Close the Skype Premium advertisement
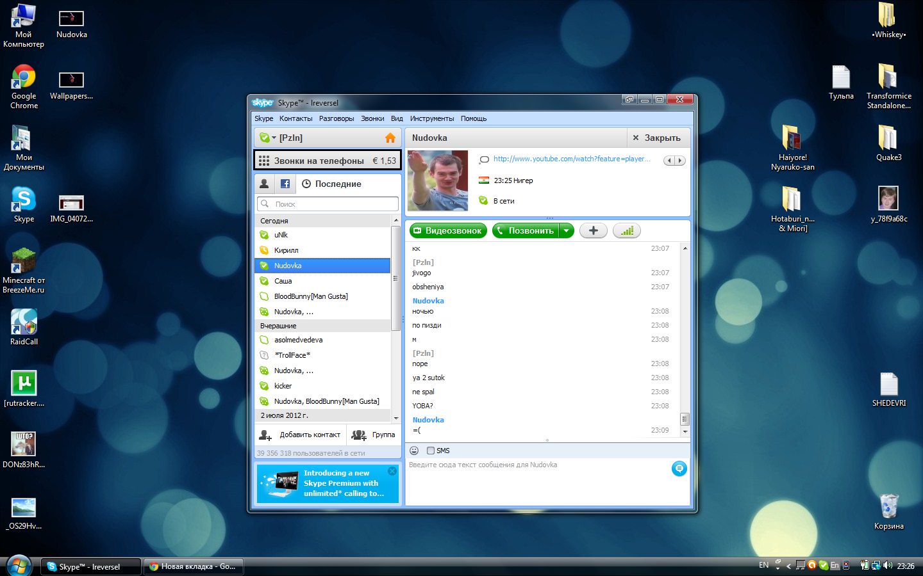This screenshot has width=923, height=576. (x=392, y=471)
